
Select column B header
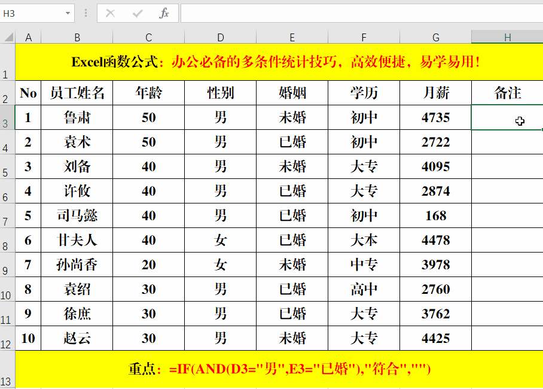[77, 37]
